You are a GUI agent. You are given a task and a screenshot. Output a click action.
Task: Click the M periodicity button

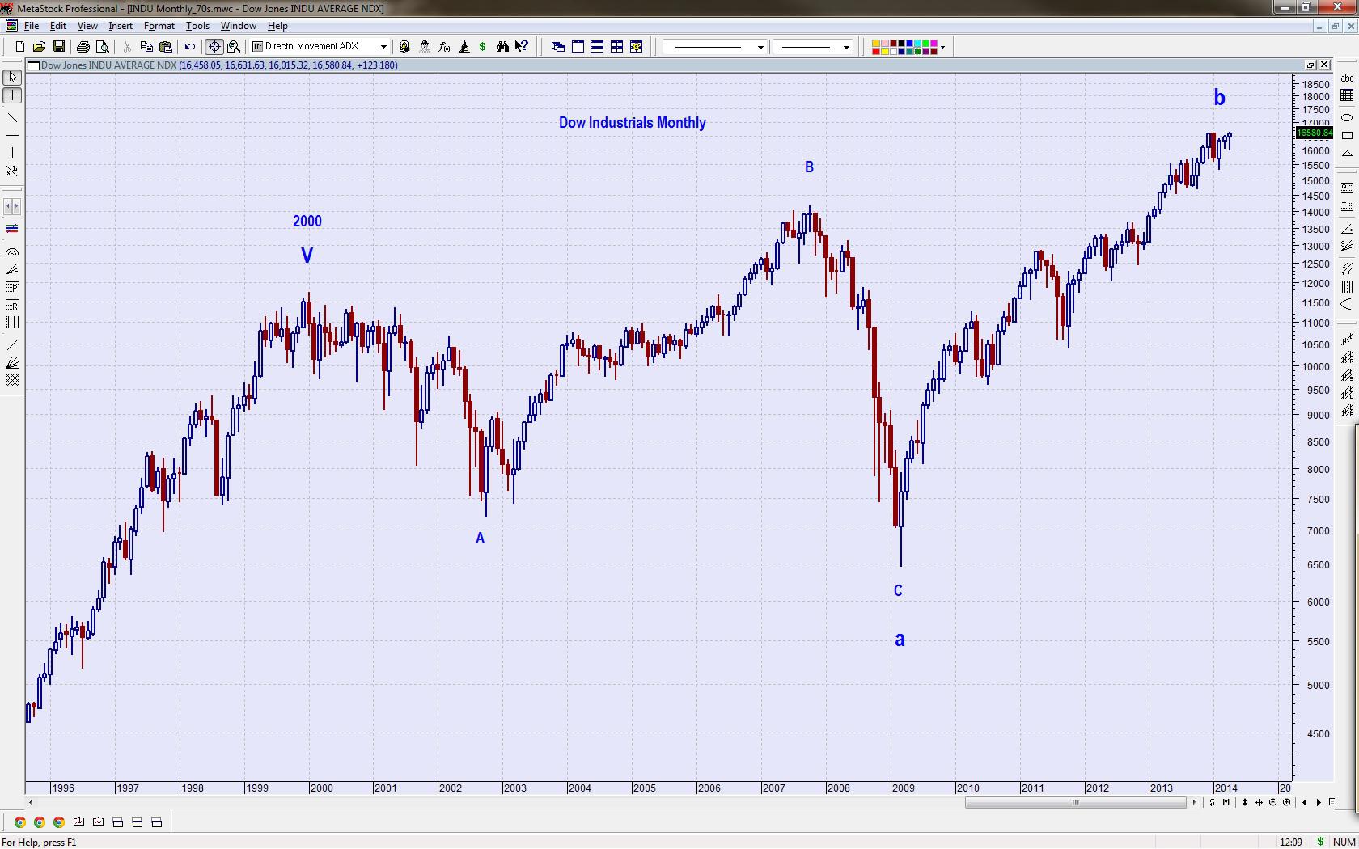coord(1226,802)
